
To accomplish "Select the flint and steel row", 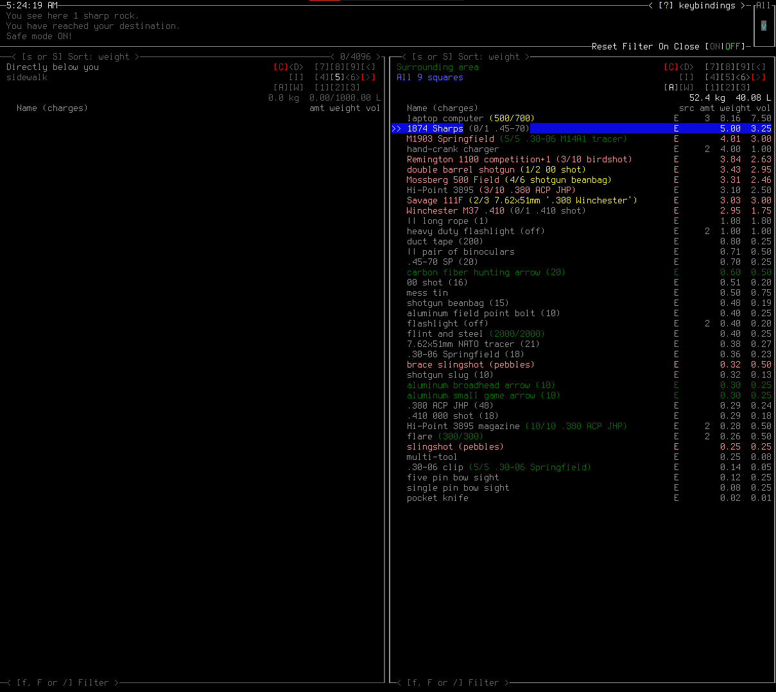I will 582,333.
